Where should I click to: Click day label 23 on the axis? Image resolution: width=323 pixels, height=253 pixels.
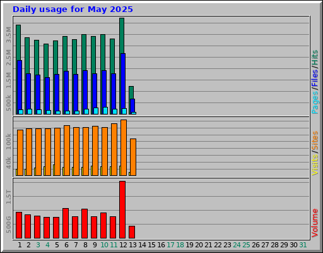(227, 245)
